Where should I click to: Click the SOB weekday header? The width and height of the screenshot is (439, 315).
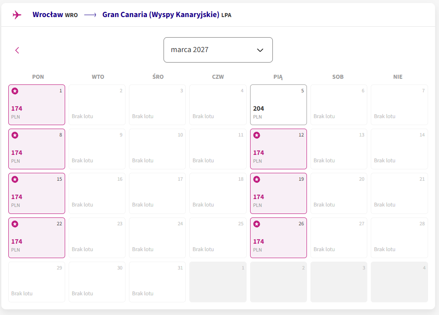[x=338, y=77]
